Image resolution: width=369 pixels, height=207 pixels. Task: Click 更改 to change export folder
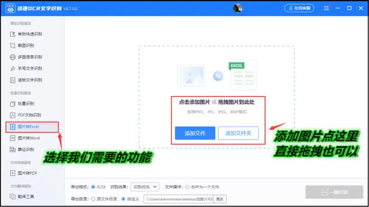(220, 199)
